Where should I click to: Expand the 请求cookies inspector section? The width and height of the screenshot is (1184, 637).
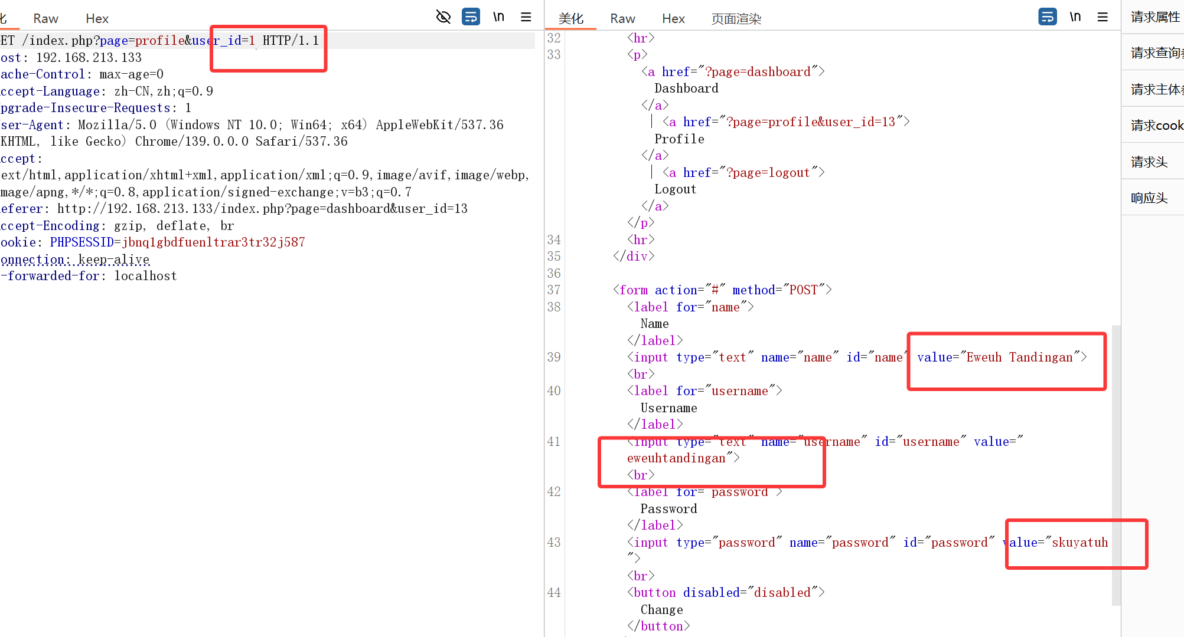pos(1156,125)
